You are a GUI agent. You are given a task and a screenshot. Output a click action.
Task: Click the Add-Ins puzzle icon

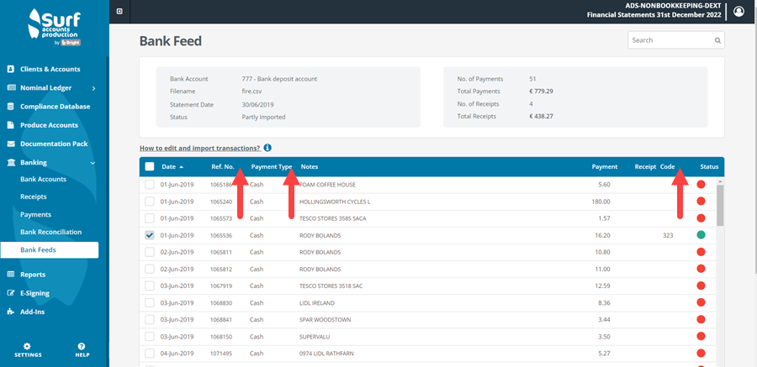tap(11, 312)
